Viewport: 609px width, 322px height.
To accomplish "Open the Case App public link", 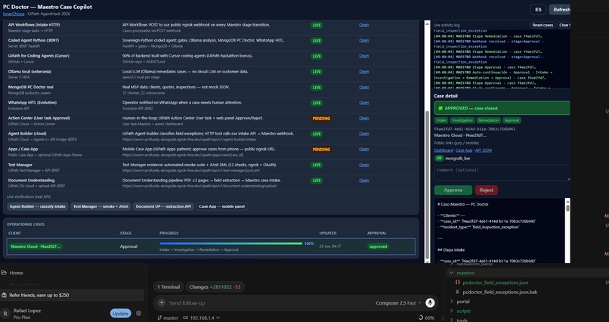I will [x=464, y=150].
